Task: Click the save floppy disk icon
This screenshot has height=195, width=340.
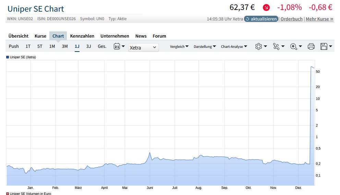Action: 323,46
